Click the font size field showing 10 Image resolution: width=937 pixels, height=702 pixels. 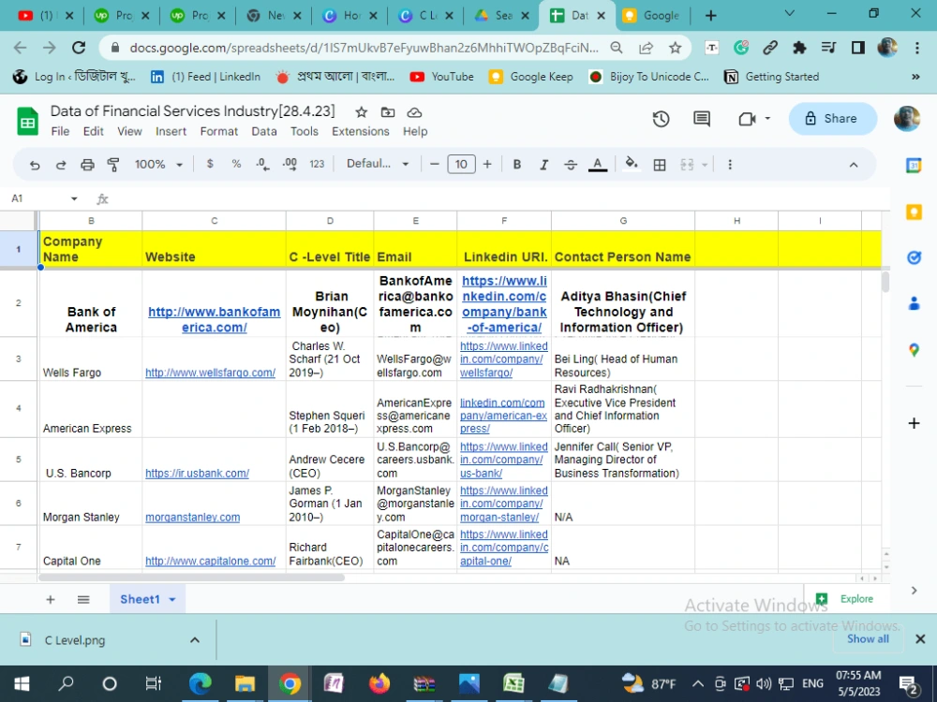coord(461,164)
